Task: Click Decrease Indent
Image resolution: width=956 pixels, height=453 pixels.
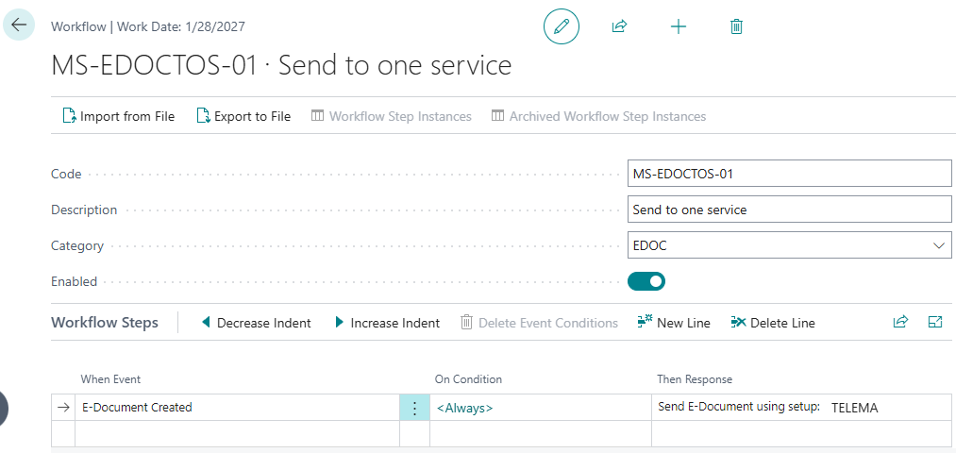Action: [x=255, y=323]
